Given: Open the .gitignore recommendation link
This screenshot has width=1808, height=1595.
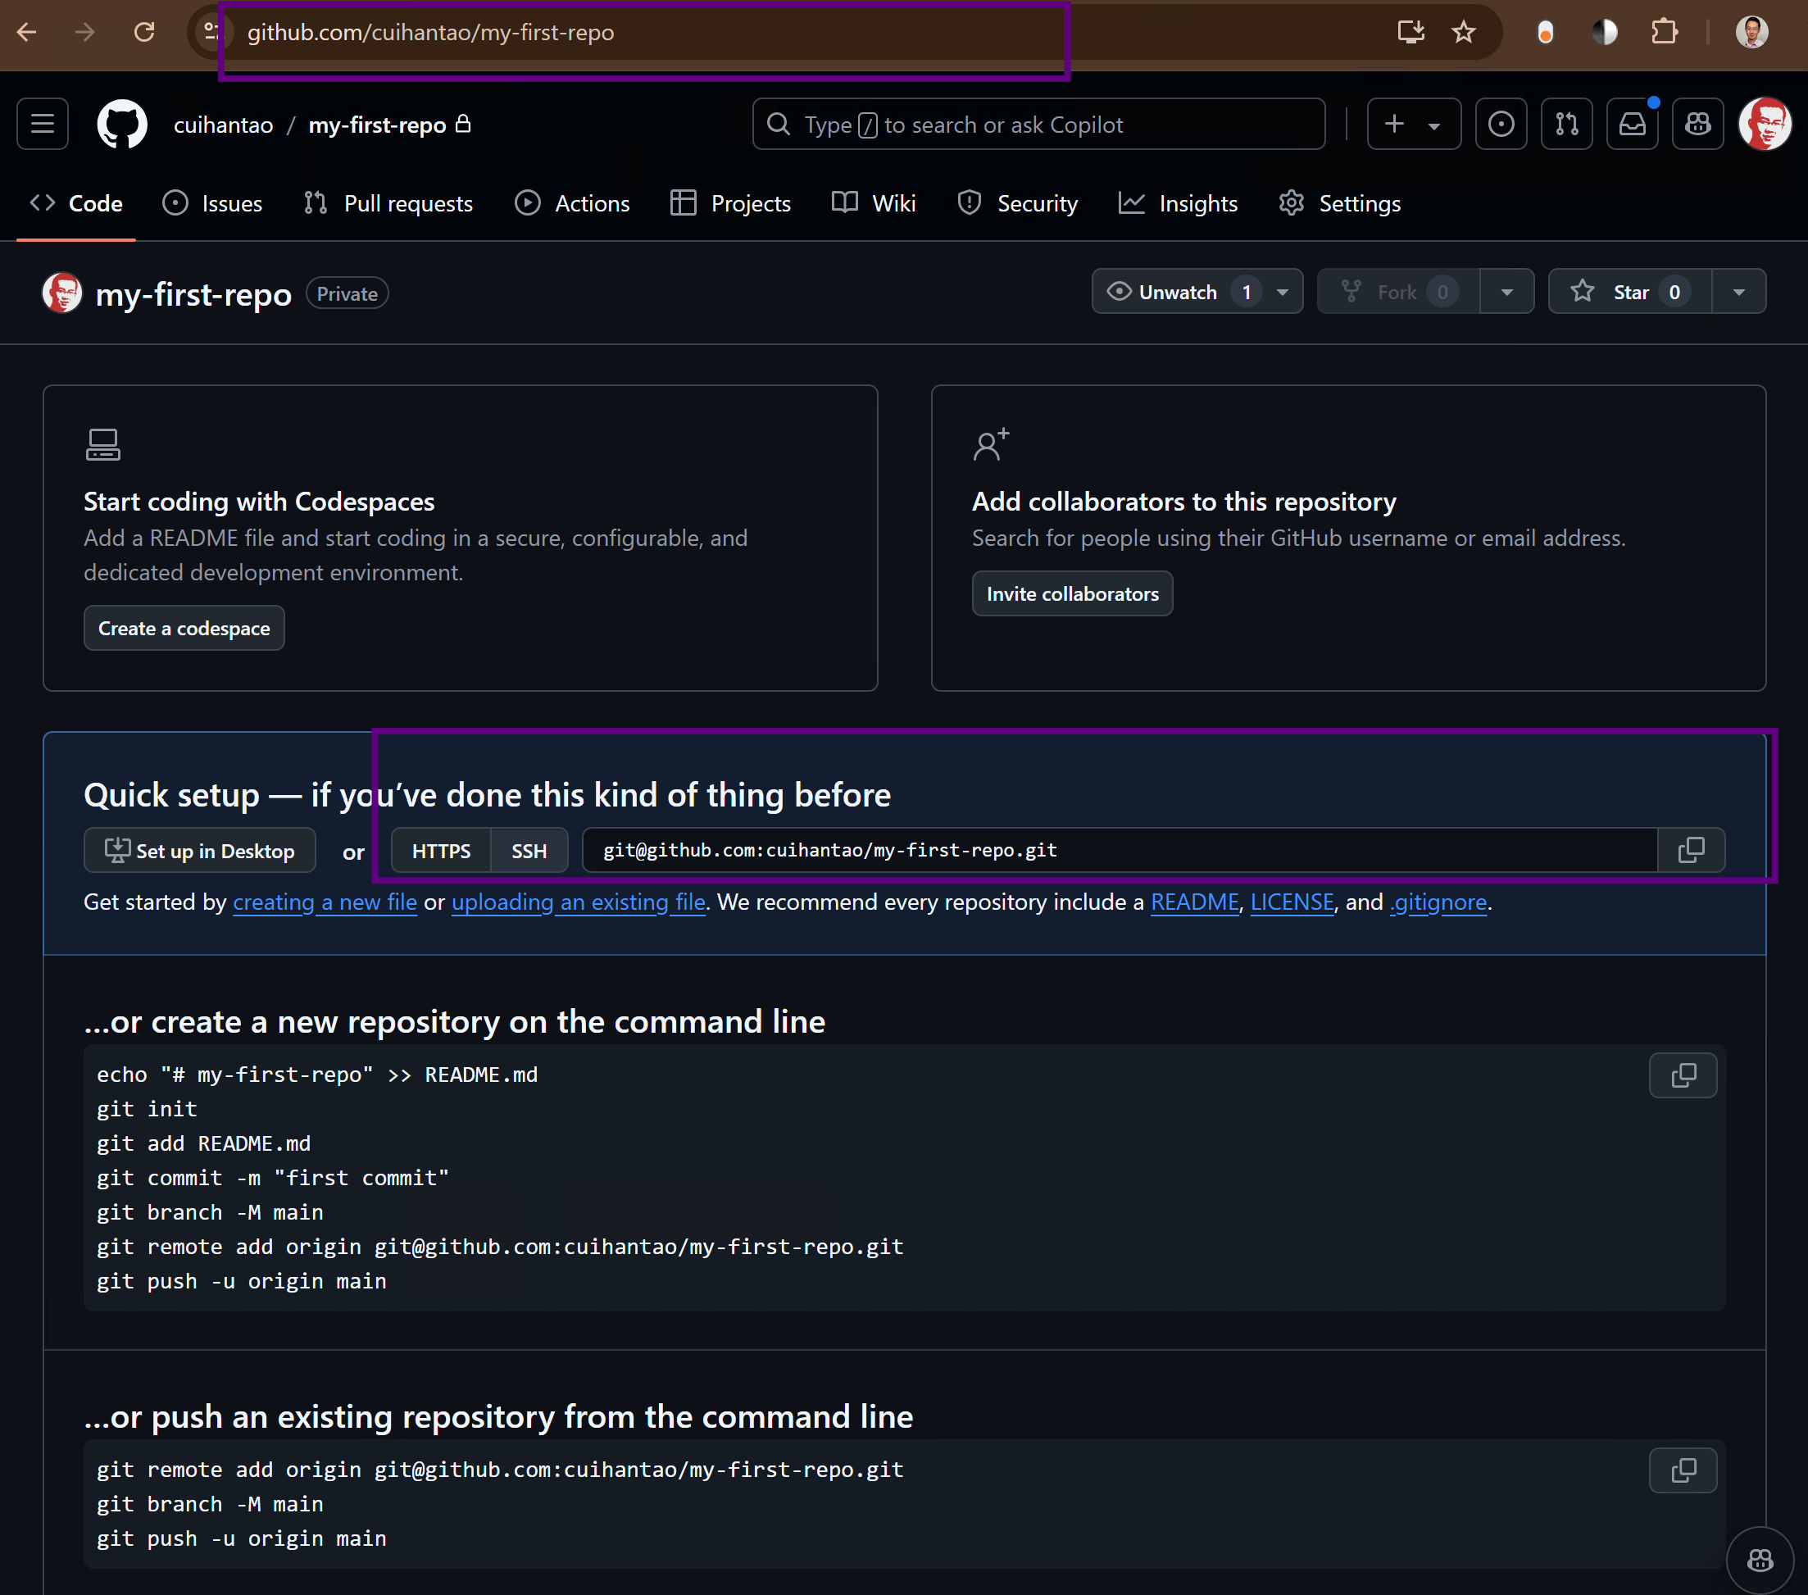Looking at the screenshot, I should pos(1438,902).
